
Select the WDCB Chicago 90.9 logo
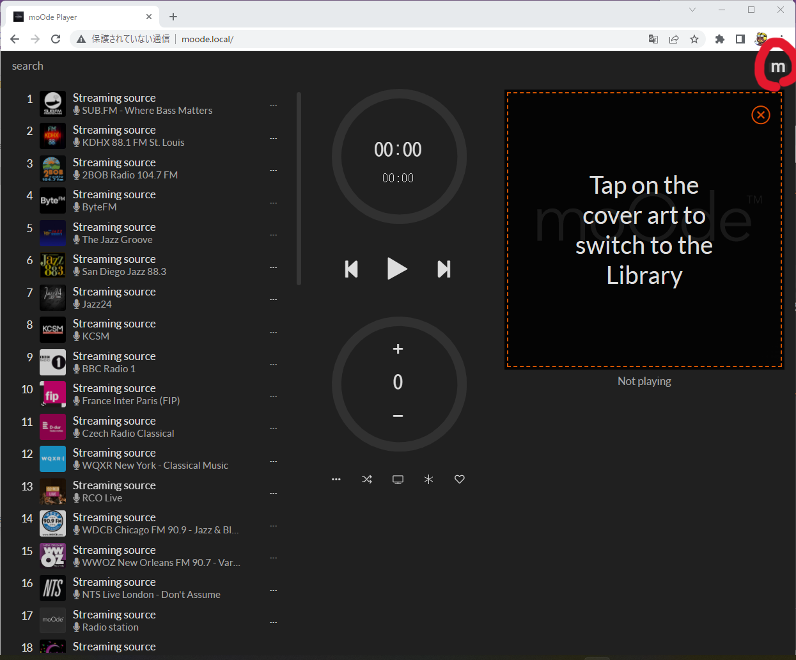pyautogui.click(x=52, y=524)
